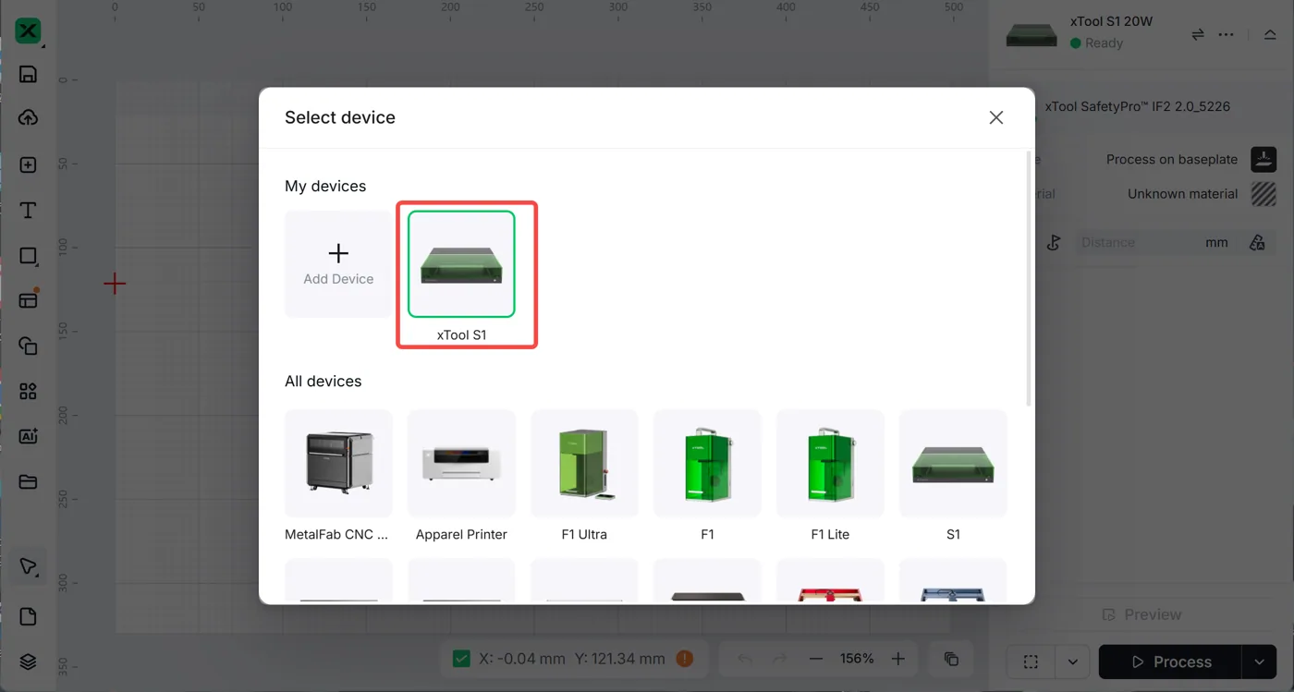The width and height of the screenshot is (1294, 692).
Task: Expand the Process button dropdown arrow
Action: [1259, 662]
